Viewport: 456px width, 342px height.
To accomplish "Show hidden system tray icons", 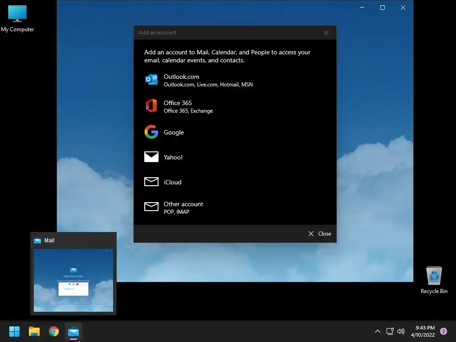I will (378, 331).
